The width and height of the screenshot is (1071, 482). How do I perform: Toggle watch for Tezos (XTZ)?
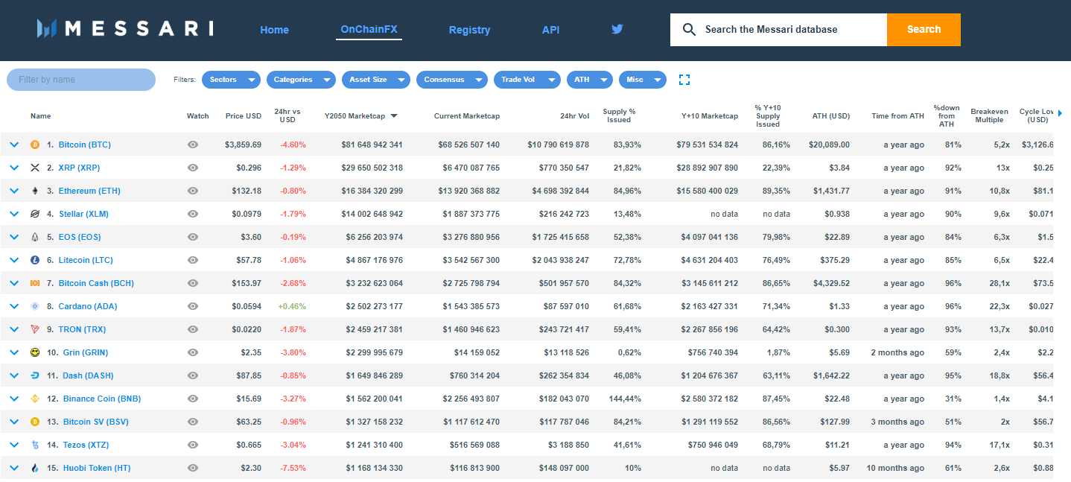(x=193, y=445)
